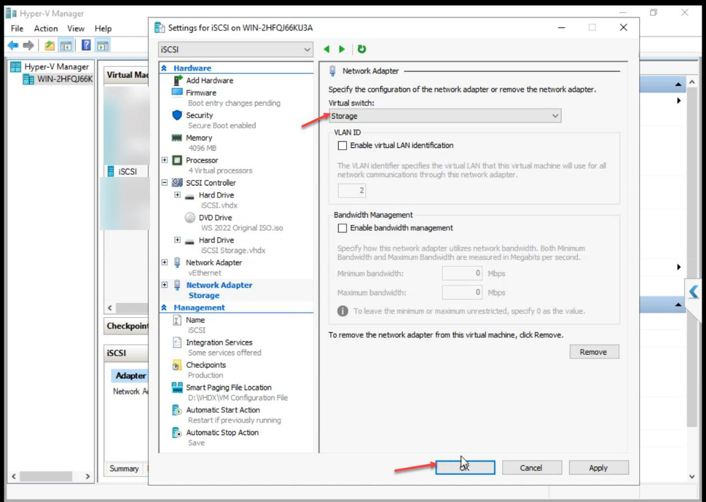The image size is (706, 502).
Task: Open the View menu
Action: tap(76, 28)
